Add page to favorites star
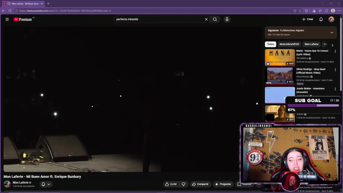Screen dimensions: 343x193 pos(300,11)
